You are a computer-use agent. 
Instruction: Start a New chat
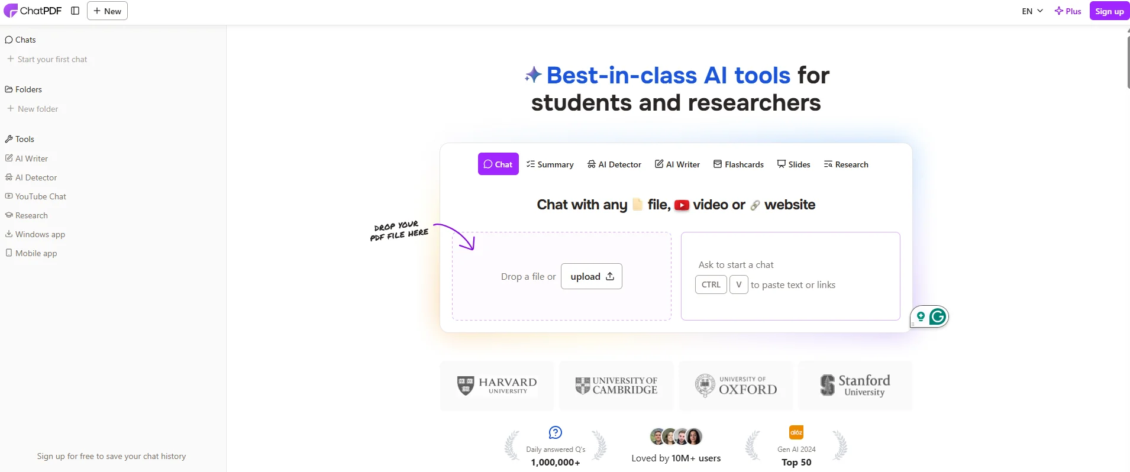click(107, 11)
